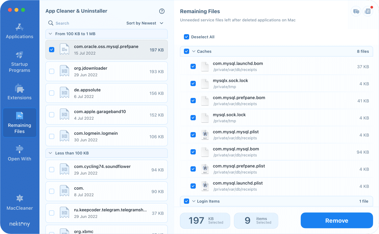Click the search magnifier icon
Viewport: 379px width, 234px height.
point(51,23)
